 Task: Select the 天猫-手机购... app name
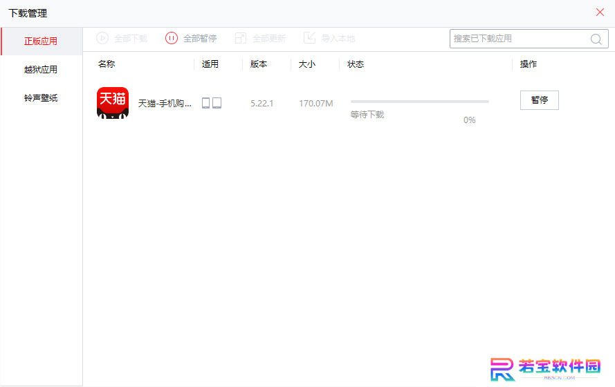pyautogui.click(x=165, y=103)
